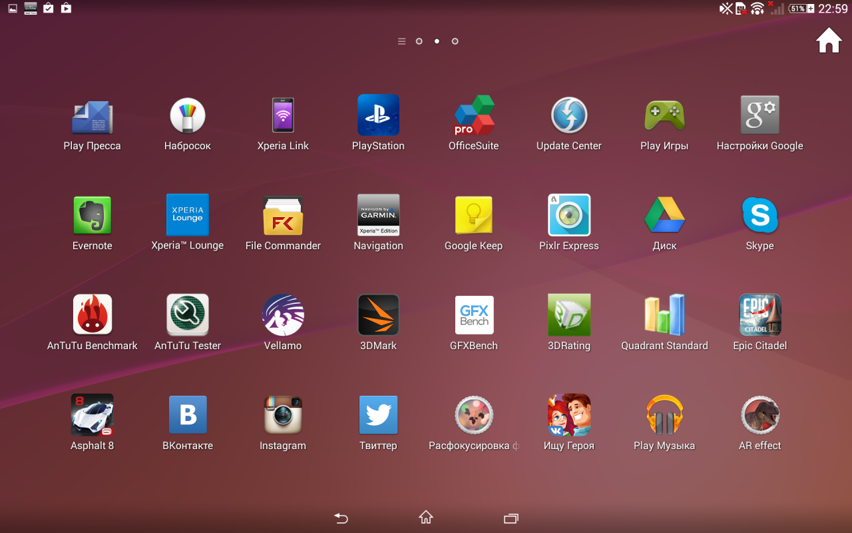This screenshot has width=852, height=533.
Task: Tap the battery 51% indicator
Action: coord(801,9)
